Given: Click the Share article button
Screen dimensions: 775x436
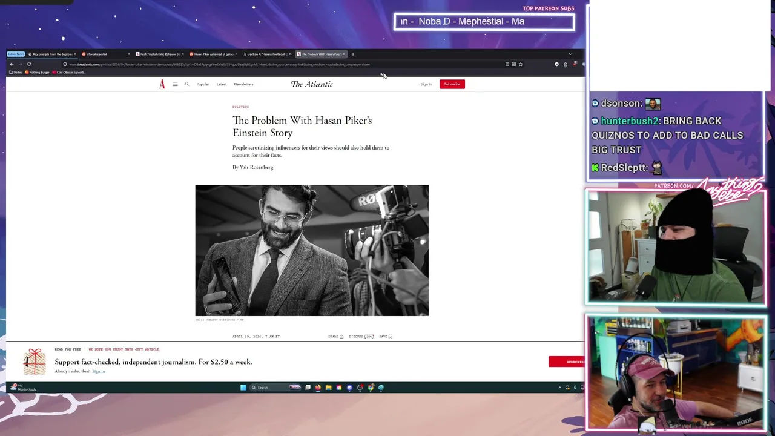Looking at the screenshot, I should (335, 336).
